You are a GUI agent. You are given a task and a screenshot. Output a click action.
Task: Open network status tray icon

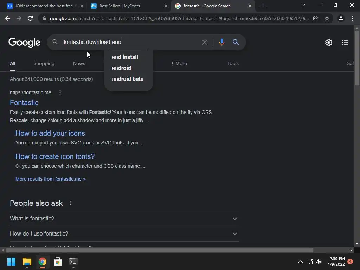(310, 262)
